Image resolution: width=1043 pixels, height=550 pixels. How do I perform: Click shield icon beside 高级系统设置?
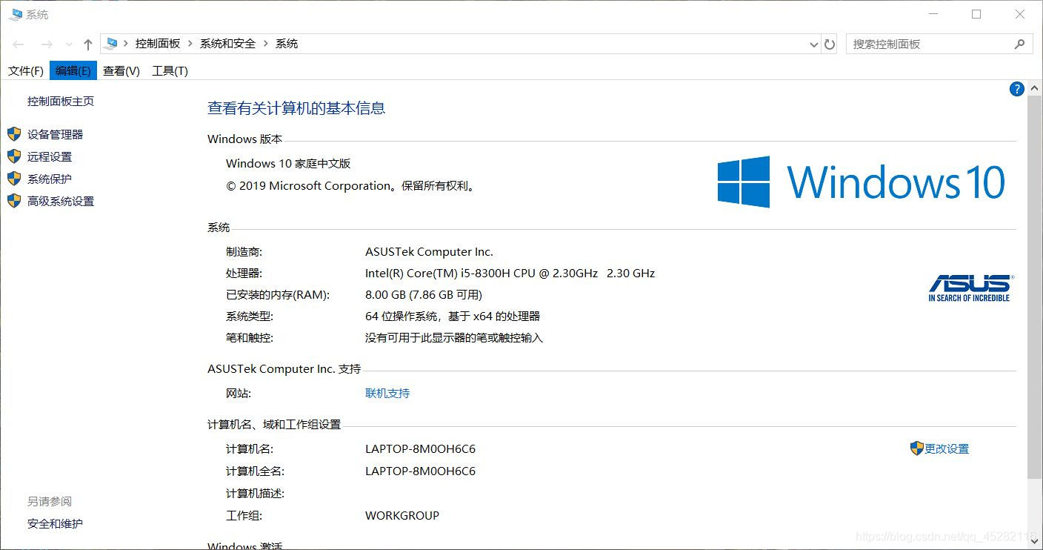click(14, 201)
